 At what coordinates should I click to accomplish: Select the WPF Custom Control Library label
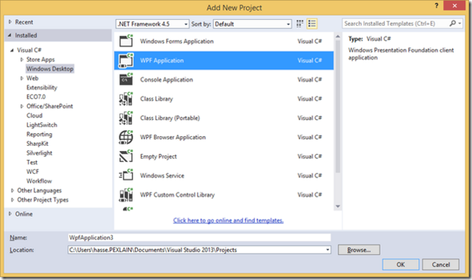pyautogui.click(x=177, y=195)
